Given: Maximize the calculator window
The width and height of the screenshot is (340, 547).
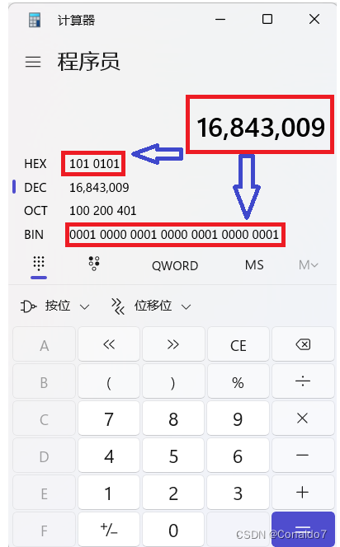Looking at the screenshot, I should [x=267, y=19].
